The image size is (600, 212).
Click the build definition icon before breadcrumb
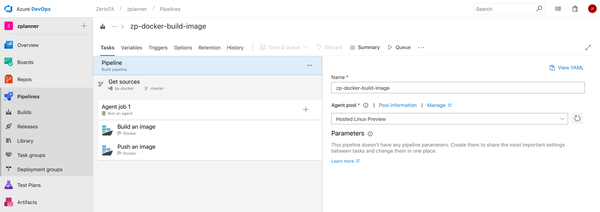click(103, 26)
